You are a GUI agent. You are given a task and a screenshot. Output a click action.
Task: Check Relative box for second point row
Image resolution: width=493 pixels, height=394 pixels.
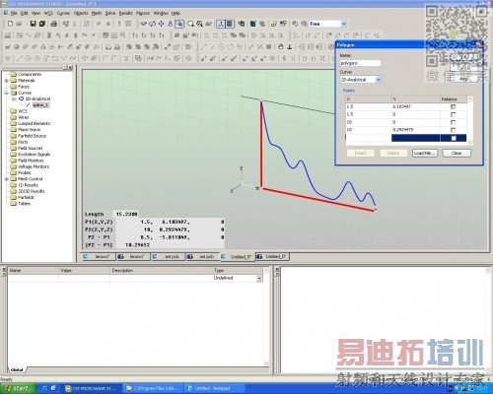pyautogui.click(x=454, y=114)
